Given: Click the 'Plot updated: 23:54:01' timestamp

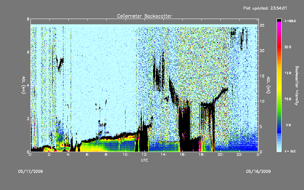Looking at the screenshot, I should pos(265,8).
